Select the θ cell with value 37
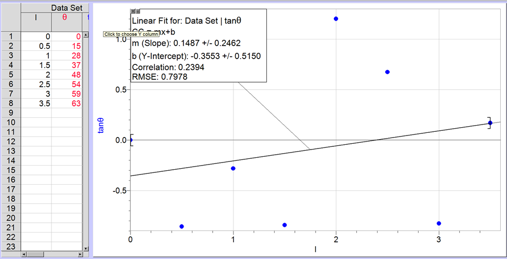This screenshot has height=259, width=507. (66, 65)
